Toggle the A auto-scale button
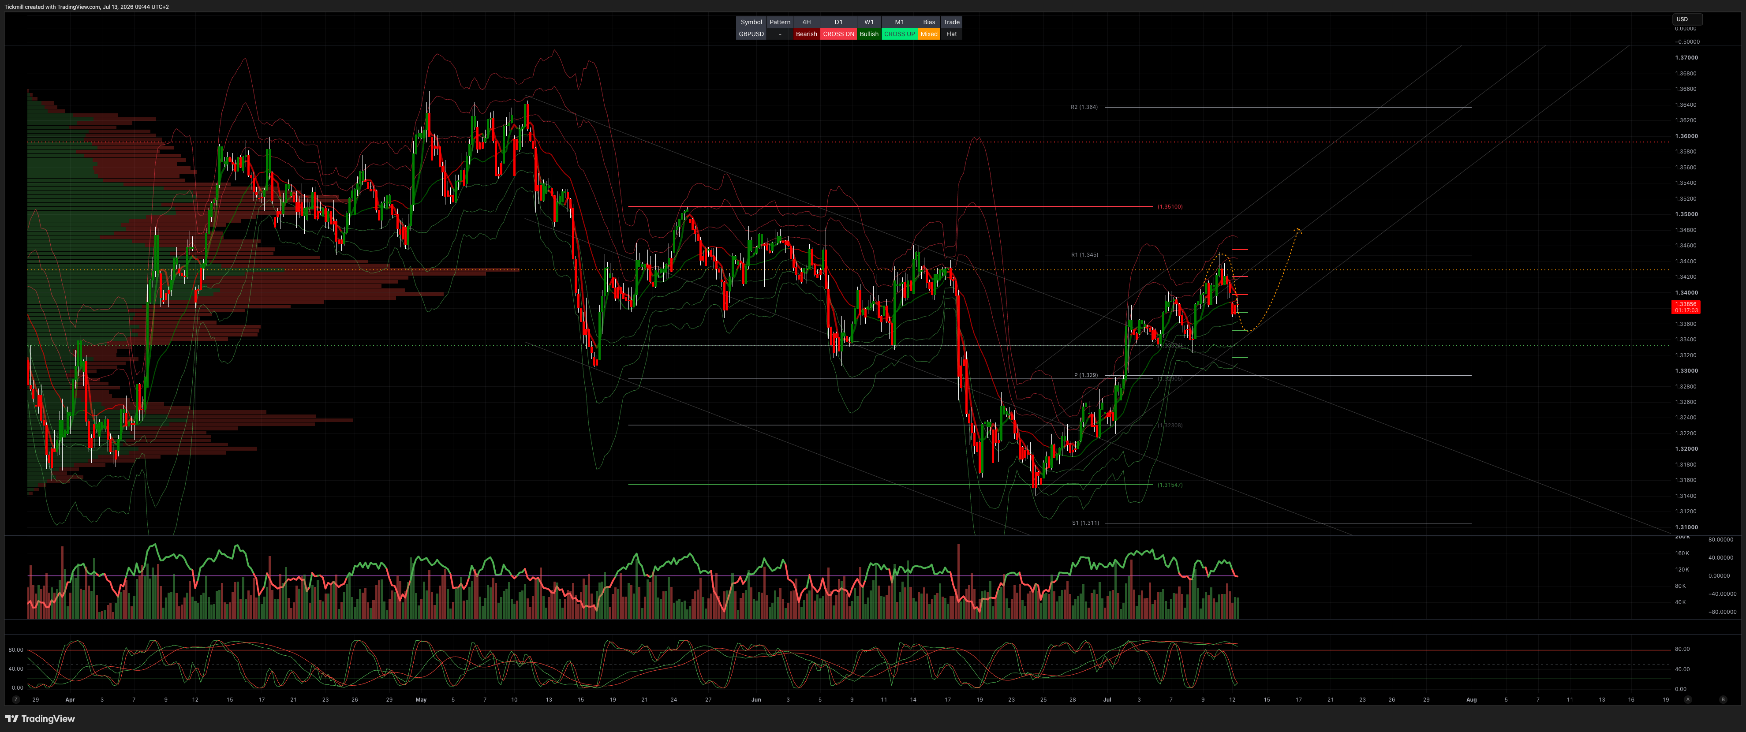The width and height of the screenshot is (1746, 732). [1688, 699]
